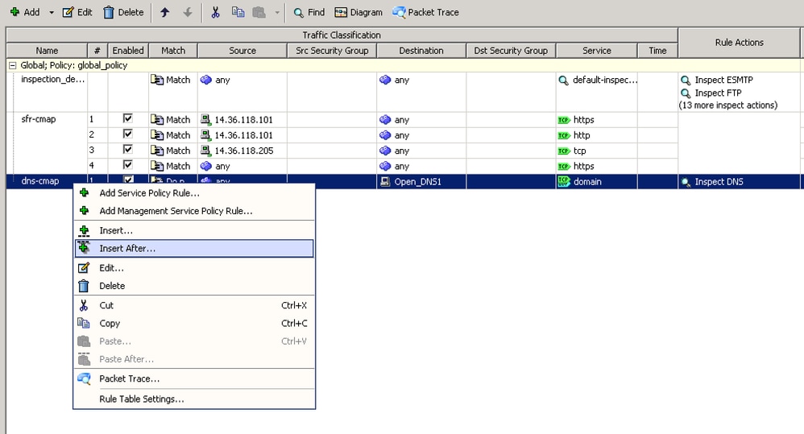Viewport: 804px width, 434px height.
Task: Click the 13 more inspect actions text
Action: tap(728, 105)
